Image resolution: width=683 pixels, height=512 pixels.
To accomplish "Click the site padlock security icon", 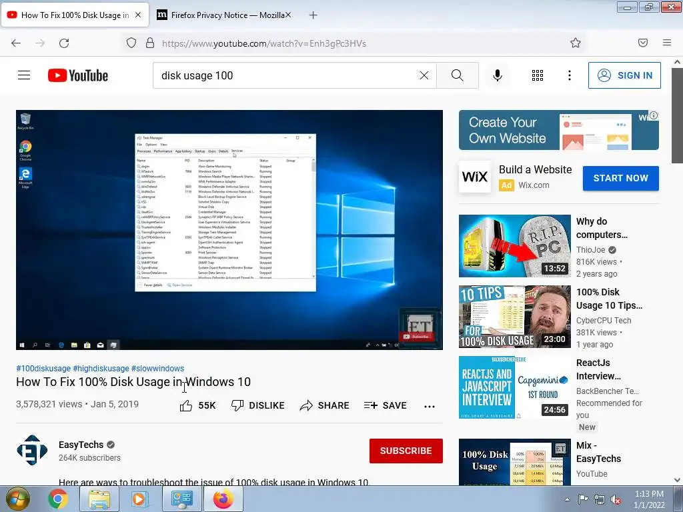I will pos(150,43).
